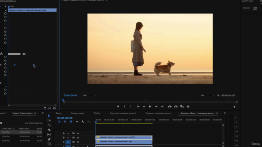The image size is (262, 147).
Task: Toggle sync lock on track V2
Action: (x=73, y=138)
